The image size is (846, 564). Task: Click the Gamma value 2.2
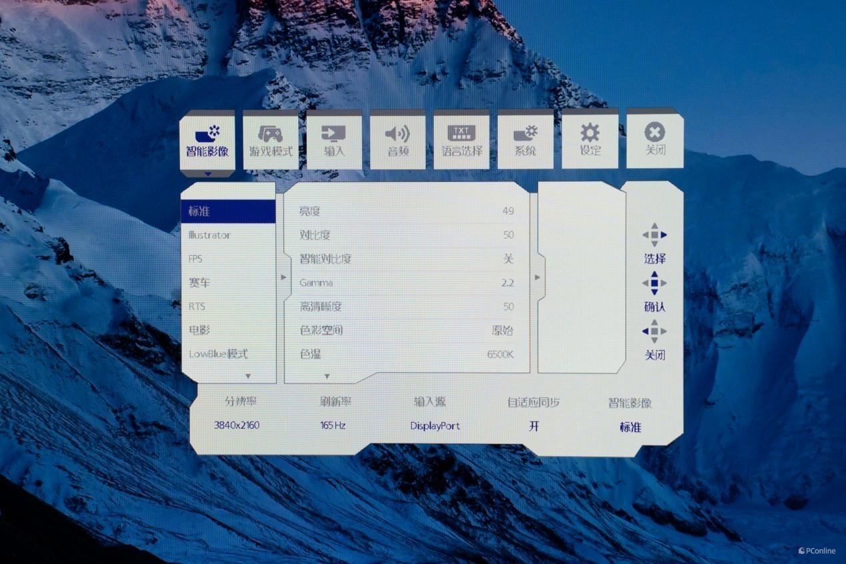point(507,283)
